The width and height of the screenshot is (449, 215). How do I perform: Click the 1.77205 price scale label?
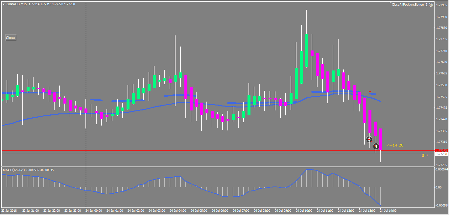point(441,165)
